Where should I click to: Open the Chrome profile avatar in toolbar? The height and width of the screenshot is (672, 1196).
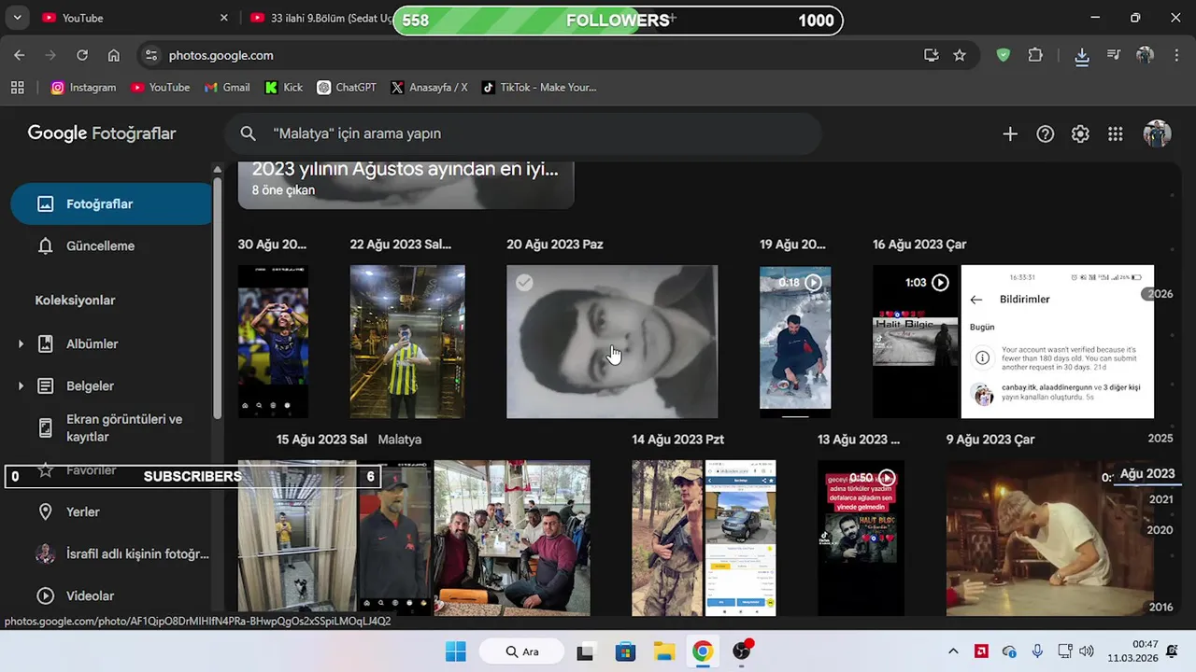point(1146,55)
